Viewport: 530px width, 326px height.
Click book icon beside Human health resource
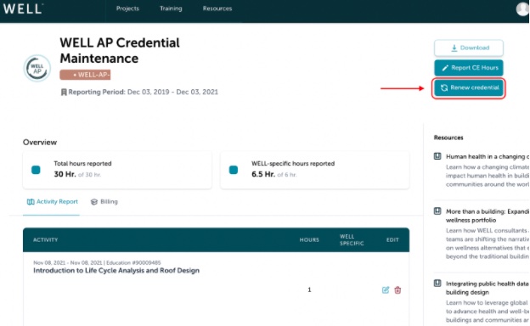pos(437,156)
